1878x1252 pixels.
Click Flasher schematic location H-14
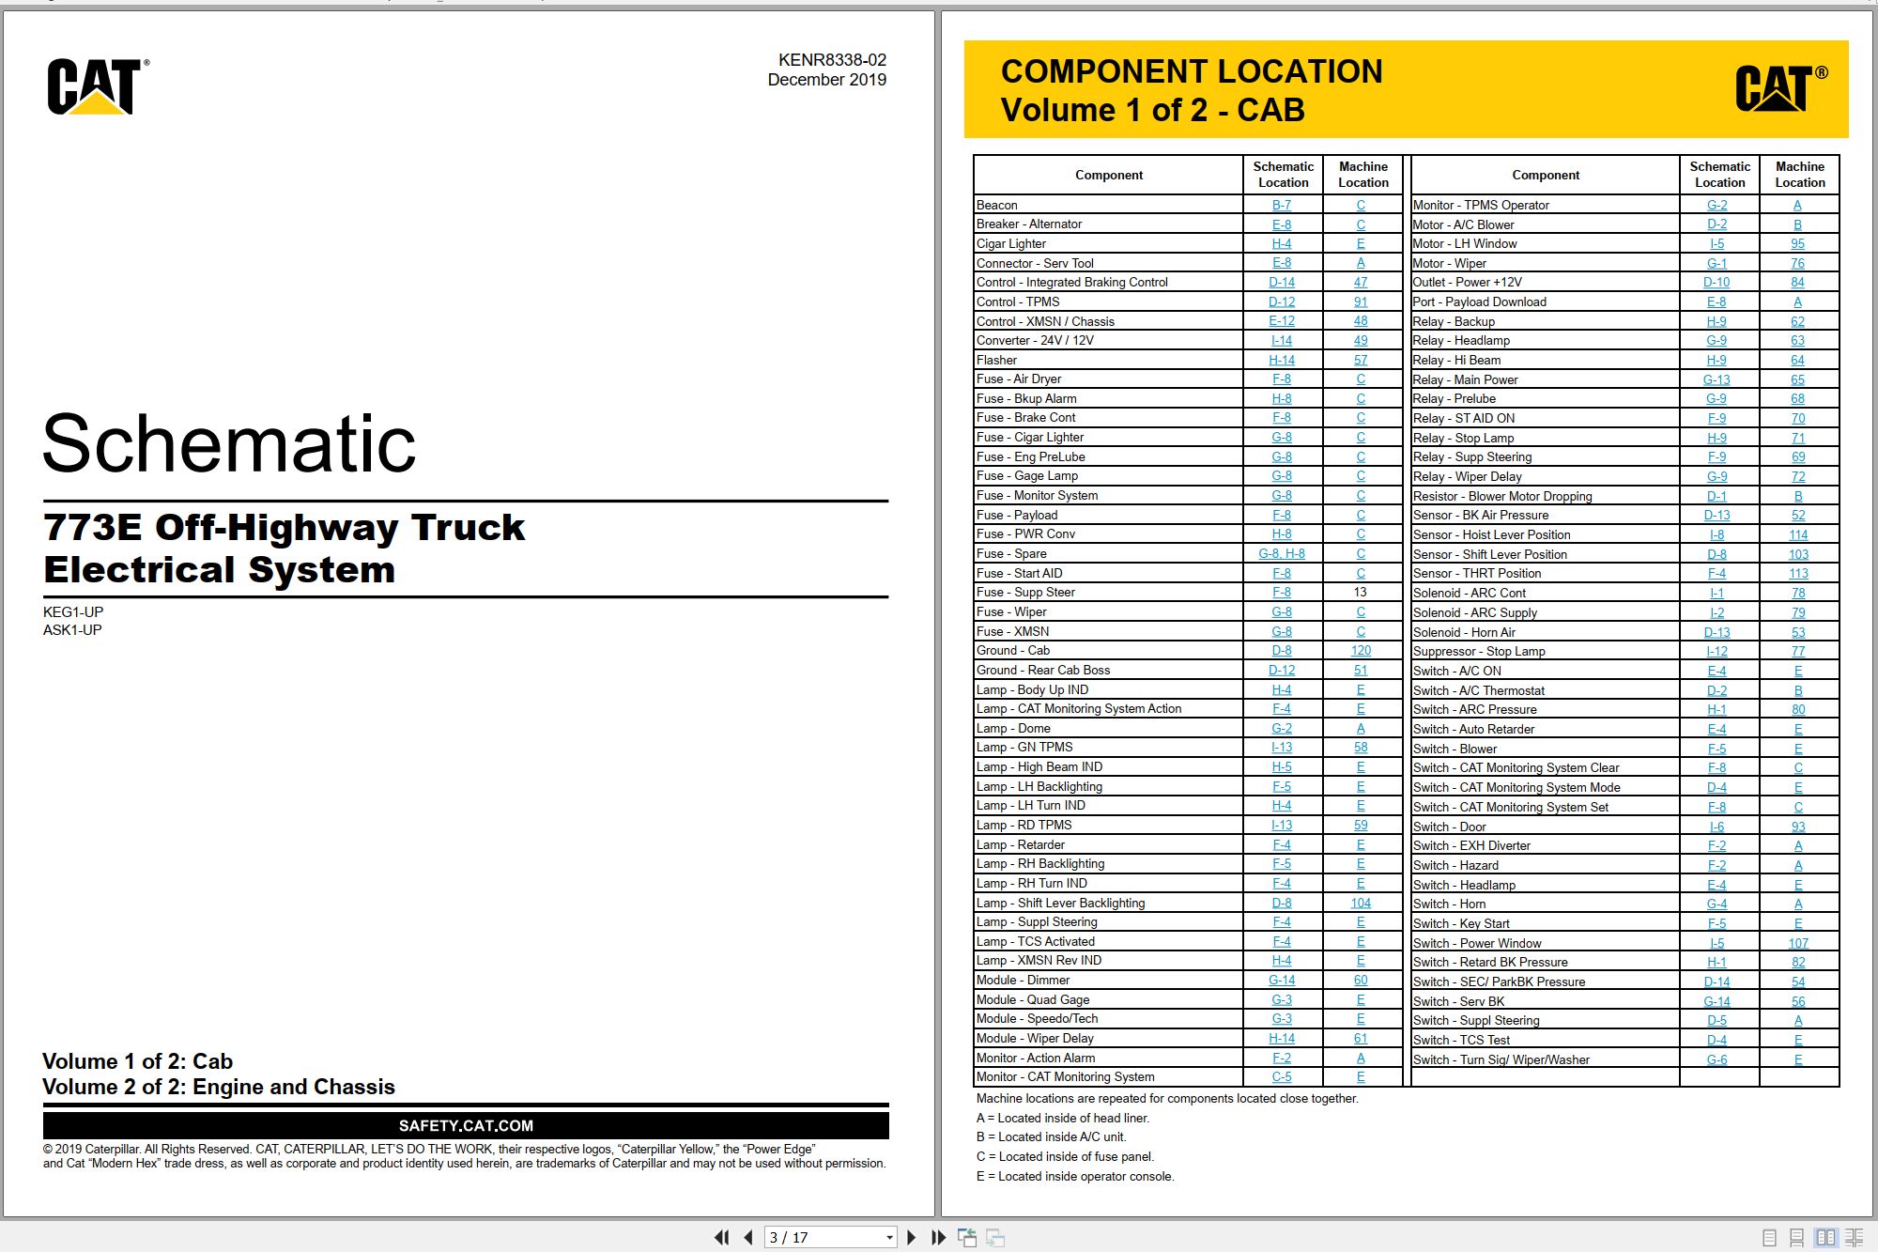[1281, 360]
